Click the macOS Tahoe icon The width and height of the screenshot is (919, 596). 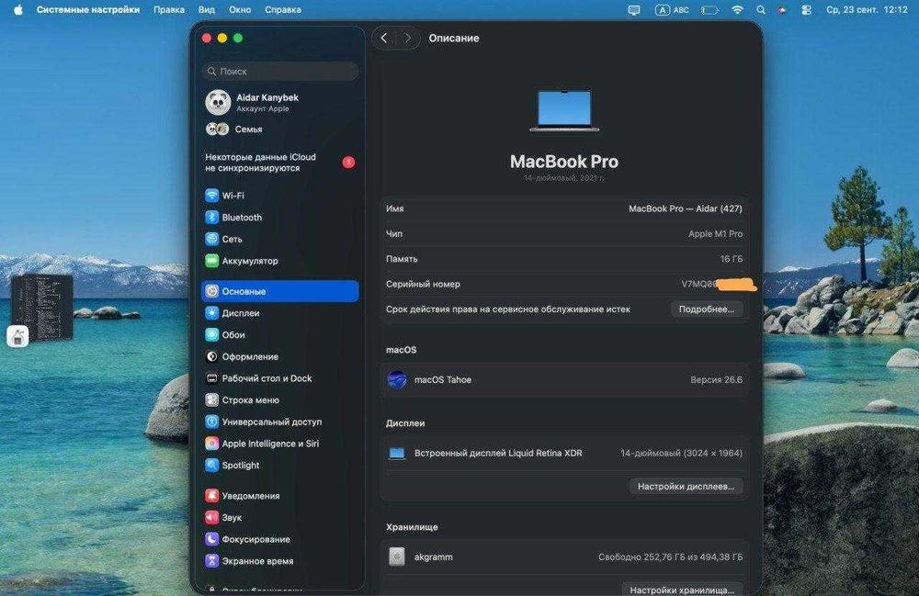point(397,379)
